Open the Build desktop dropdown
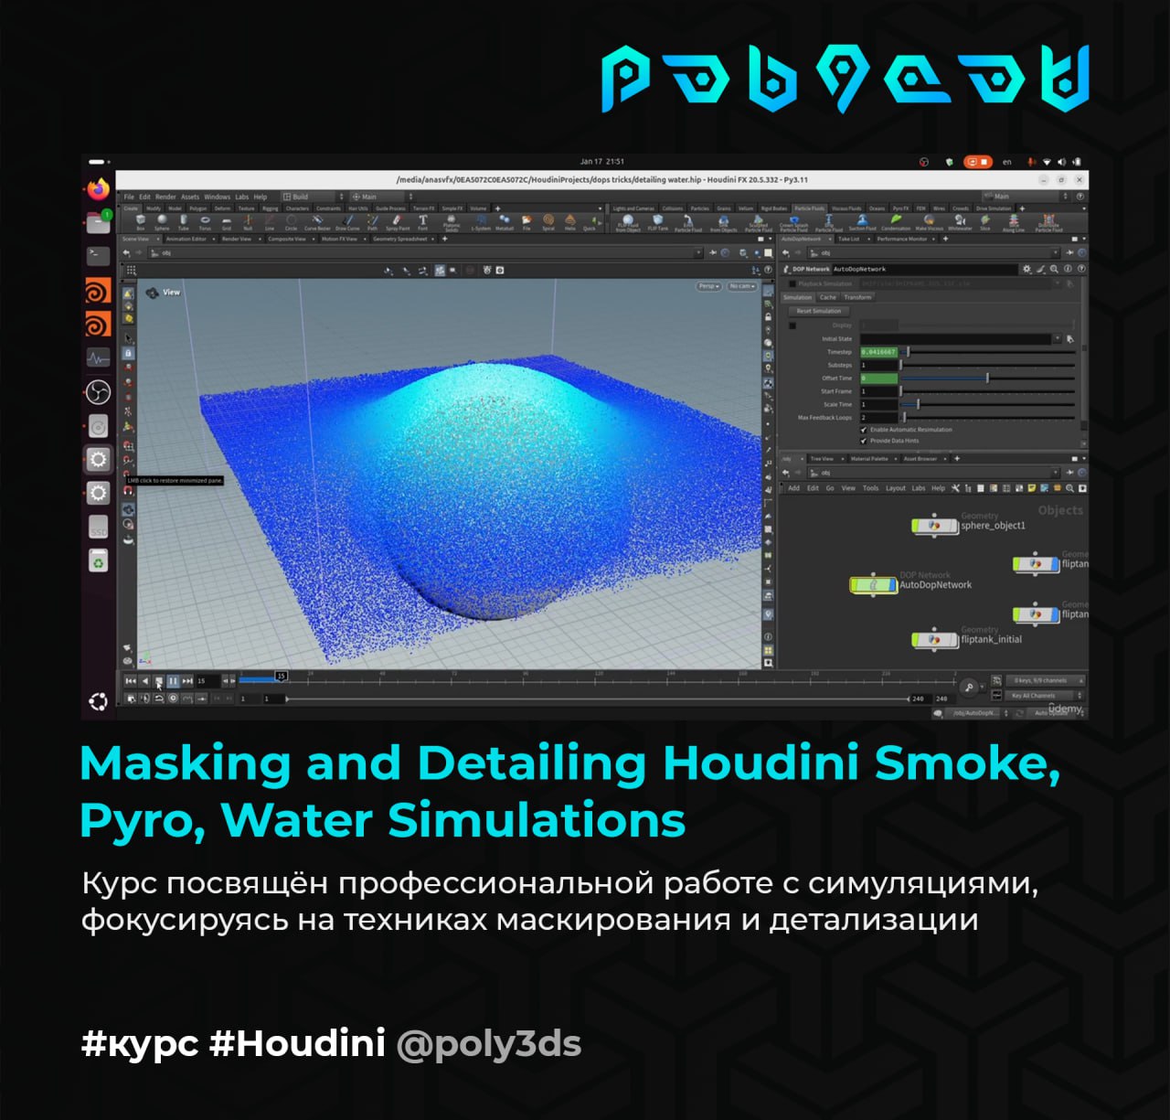Viewport: 1170px width, 1120px height. tap(314, 197)
